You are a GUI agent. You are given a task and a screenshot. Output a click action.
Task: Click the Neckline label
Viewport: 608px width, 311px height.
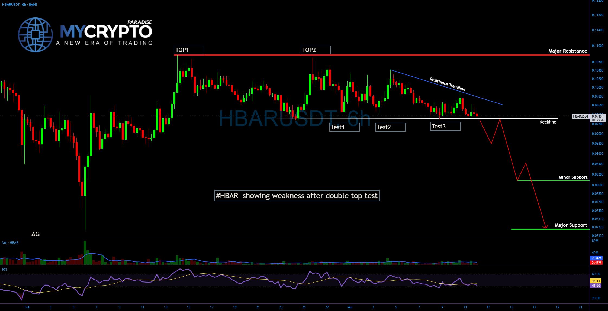[548, 122]
